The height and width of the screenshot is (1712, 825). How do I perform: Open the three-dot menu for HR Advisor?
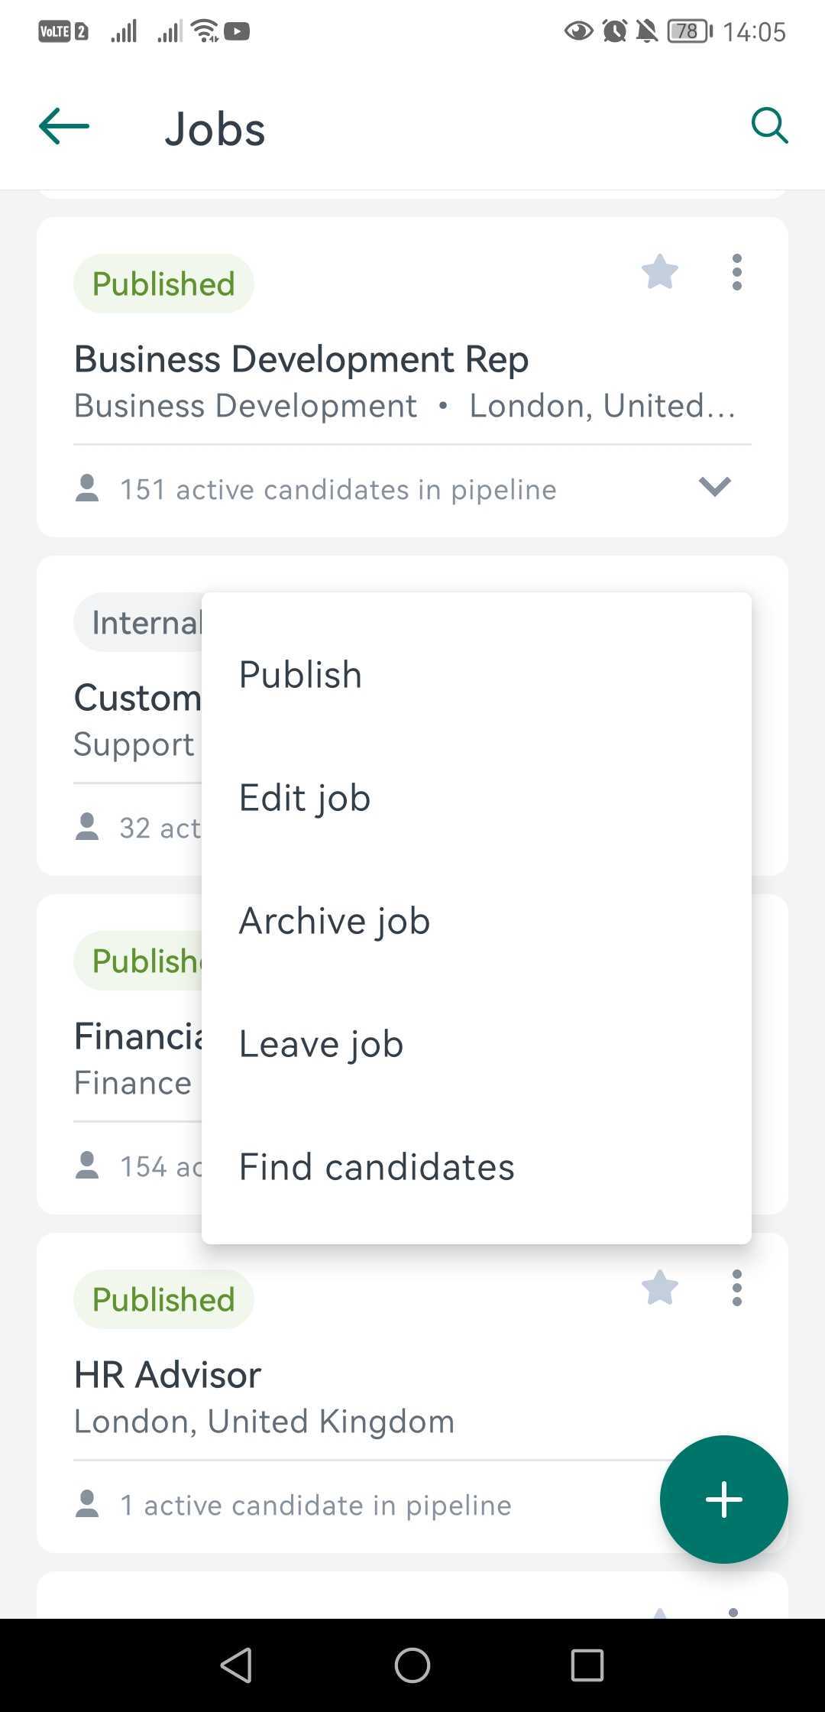tap(736, 1288)
